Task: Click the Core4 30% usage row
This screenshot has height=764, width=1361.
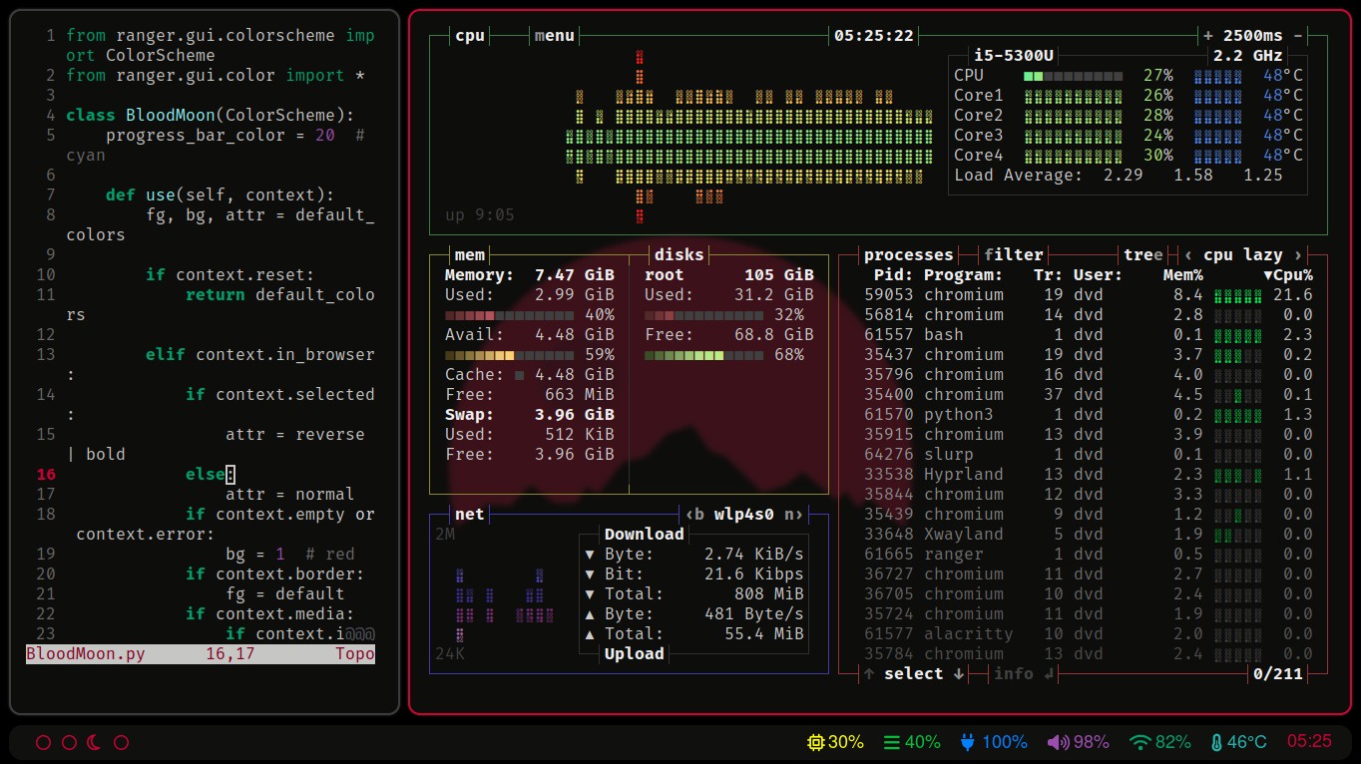Action: click(x=1129, y=155)
